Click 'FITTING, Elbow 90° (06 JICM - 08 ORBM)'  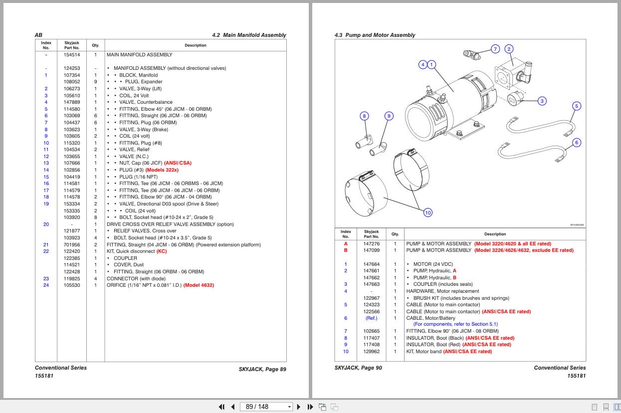click(452, 331)
